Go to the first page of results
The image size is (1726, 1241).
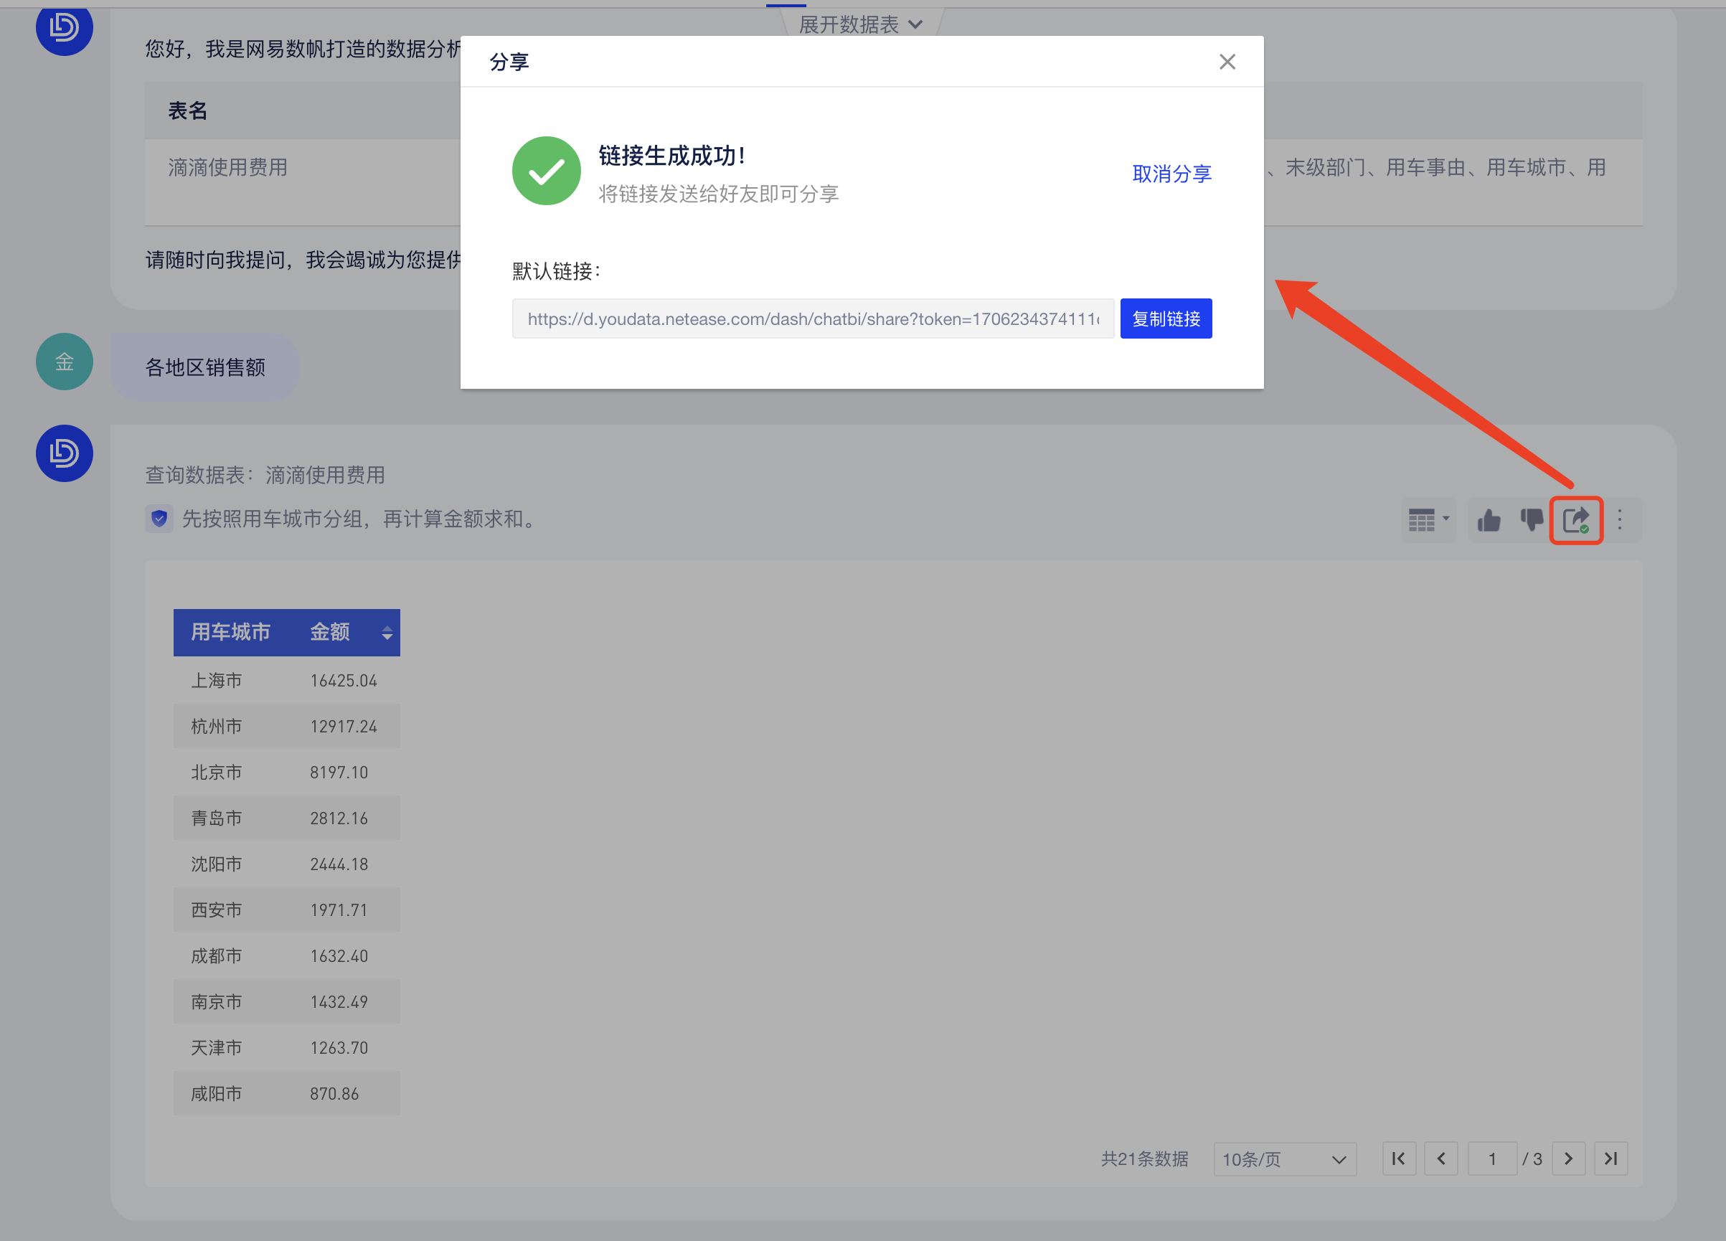1399,1158
